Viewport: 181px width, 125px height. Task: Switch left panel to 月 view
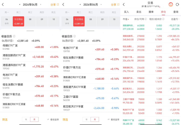(34, 119)
